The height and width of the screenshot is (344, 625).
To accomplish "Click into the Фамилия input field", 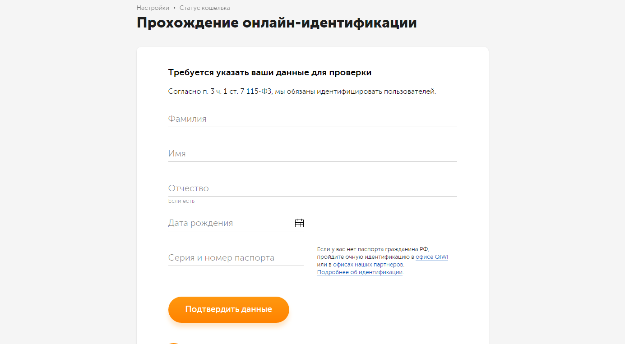I will pyautogui.click(x=311, y=119).
